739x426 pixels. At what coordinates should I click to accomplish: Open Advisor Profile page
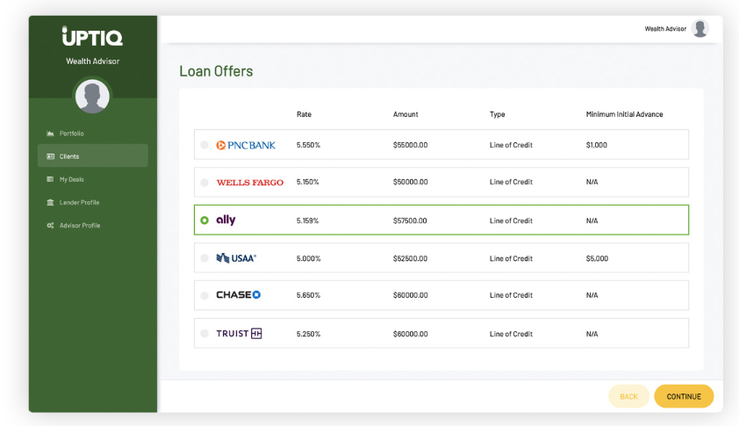(x=80, y=226)
